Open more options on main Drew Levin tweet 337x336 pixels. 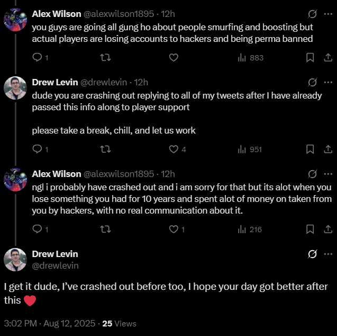(x=328, y=254)
